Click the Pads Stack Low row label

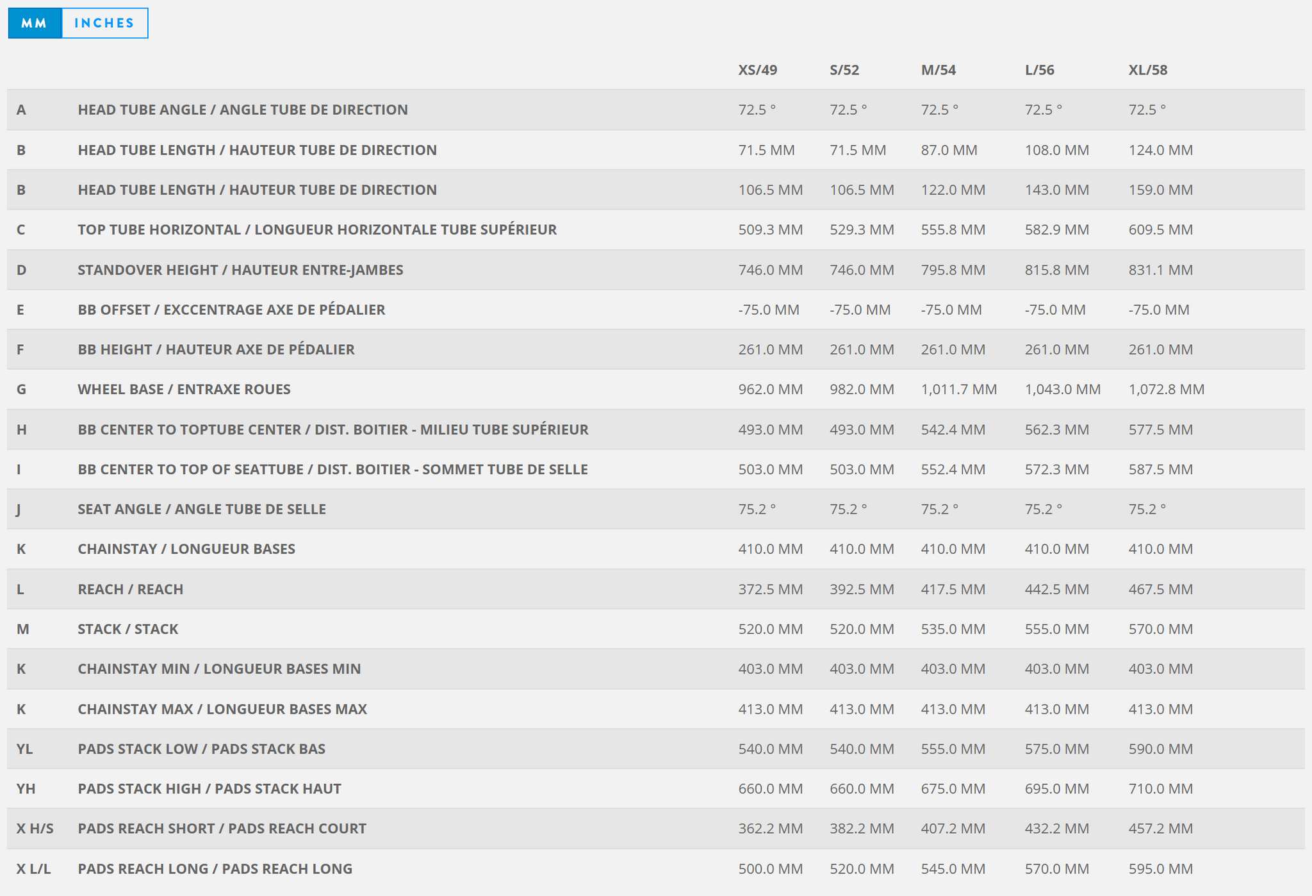(202, 749)
